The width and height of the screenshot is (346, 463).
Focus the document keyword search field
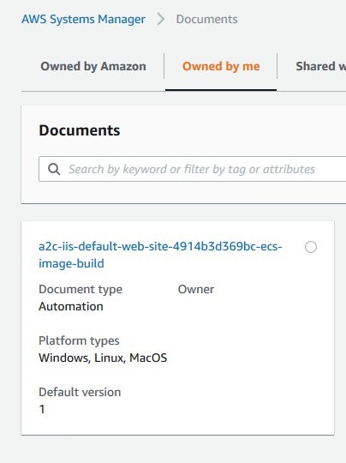(x=193, y=169)
